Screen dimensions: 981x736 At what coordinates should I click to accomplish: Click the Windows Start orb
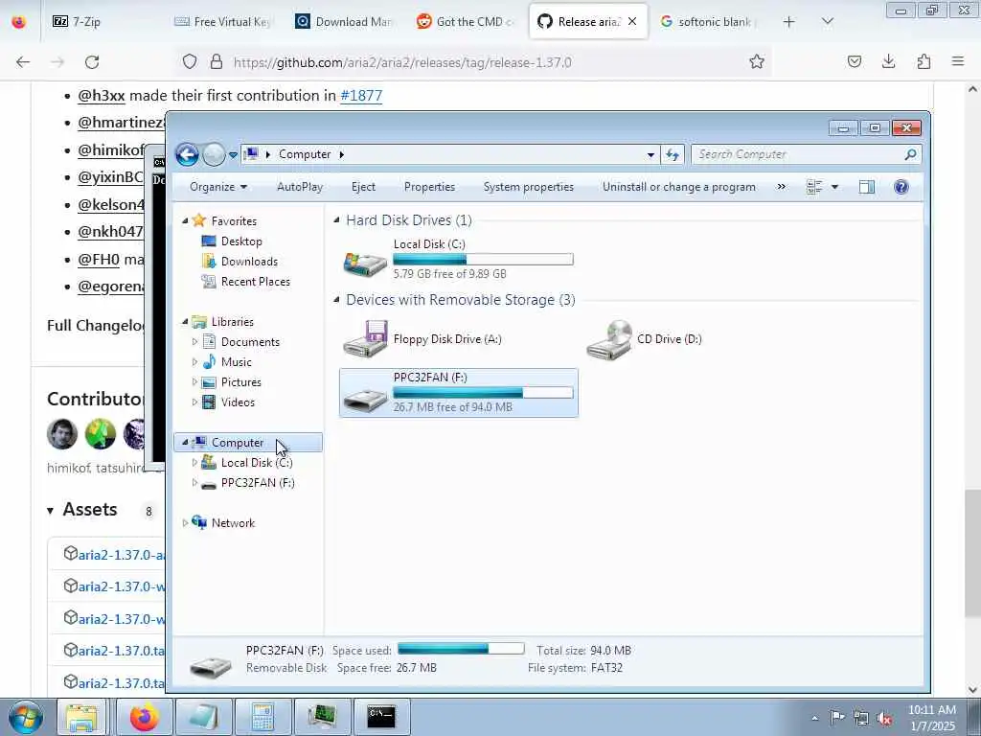(25, 717)
